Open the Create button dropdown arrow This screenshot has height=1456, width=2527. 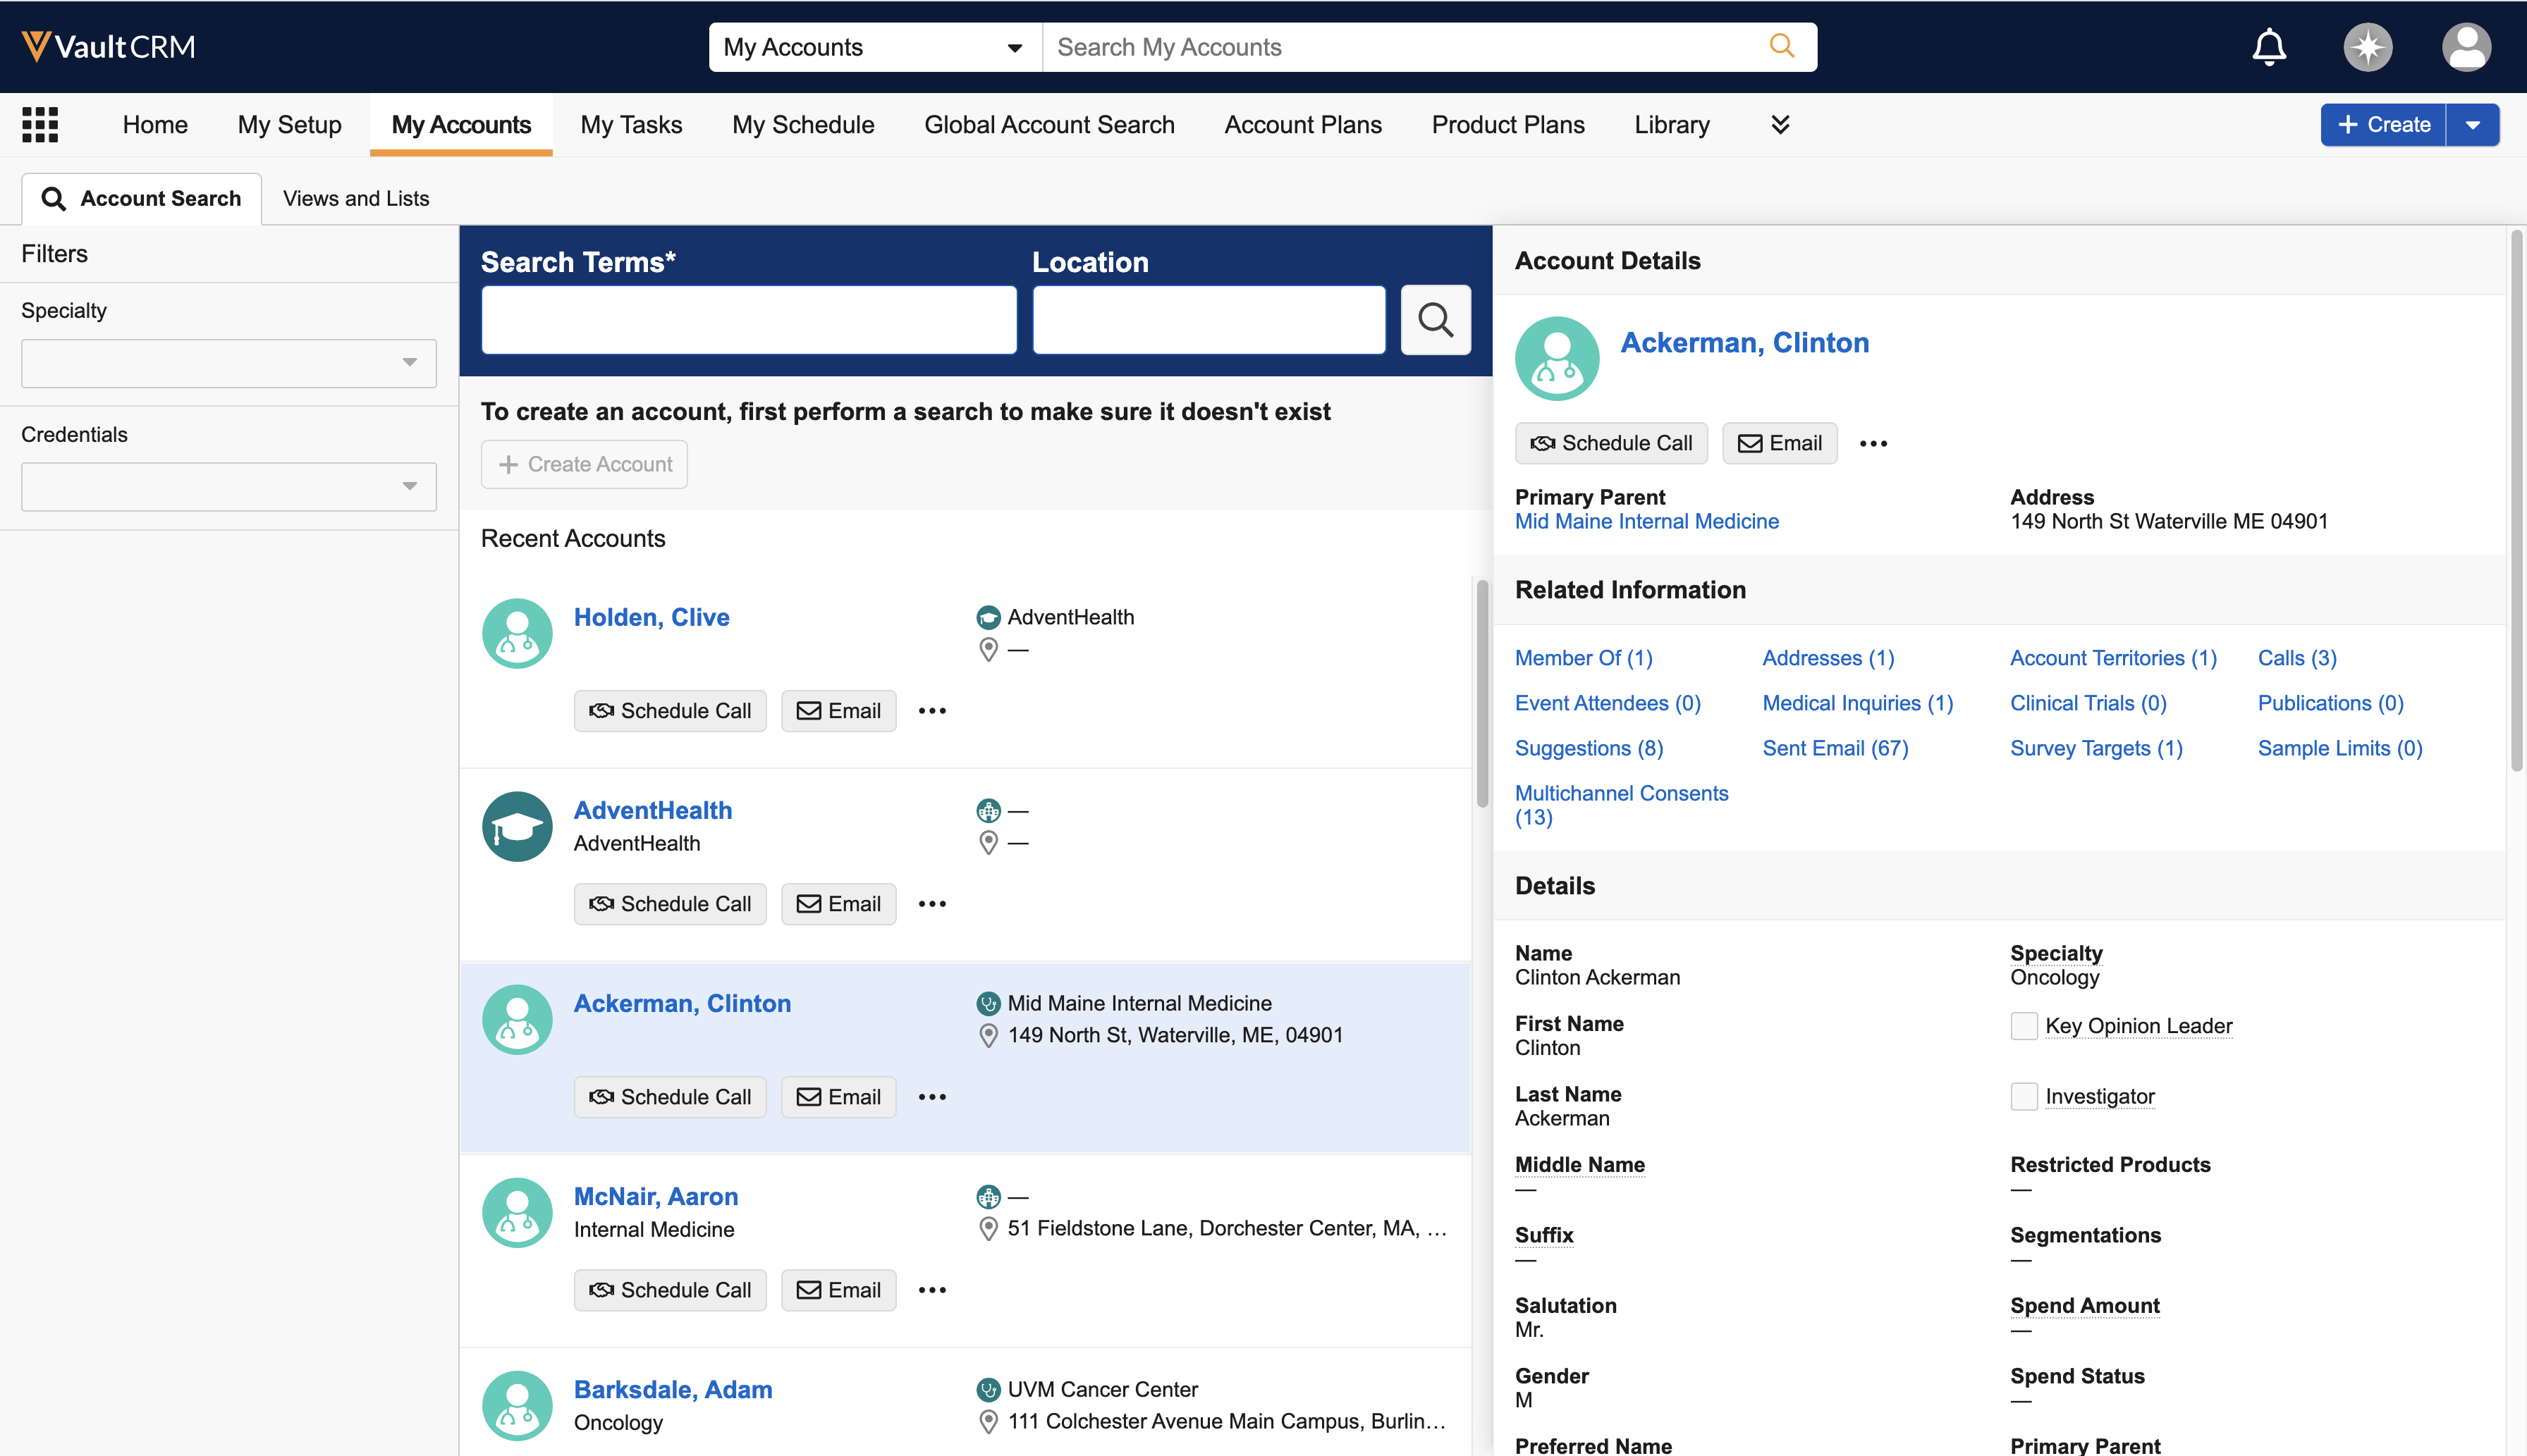[2472, 125]
